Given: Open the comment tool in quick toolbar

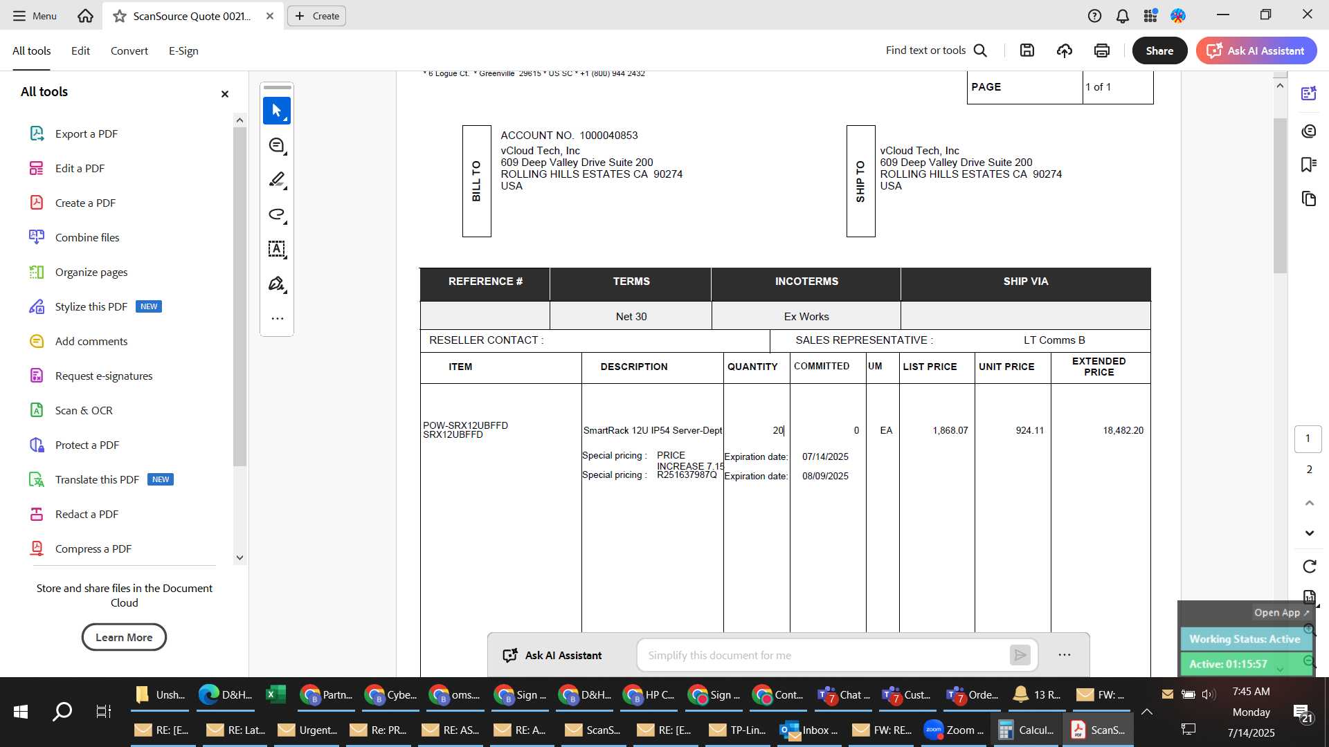Looking at the screenshot, I should click(x=277, y=145).
